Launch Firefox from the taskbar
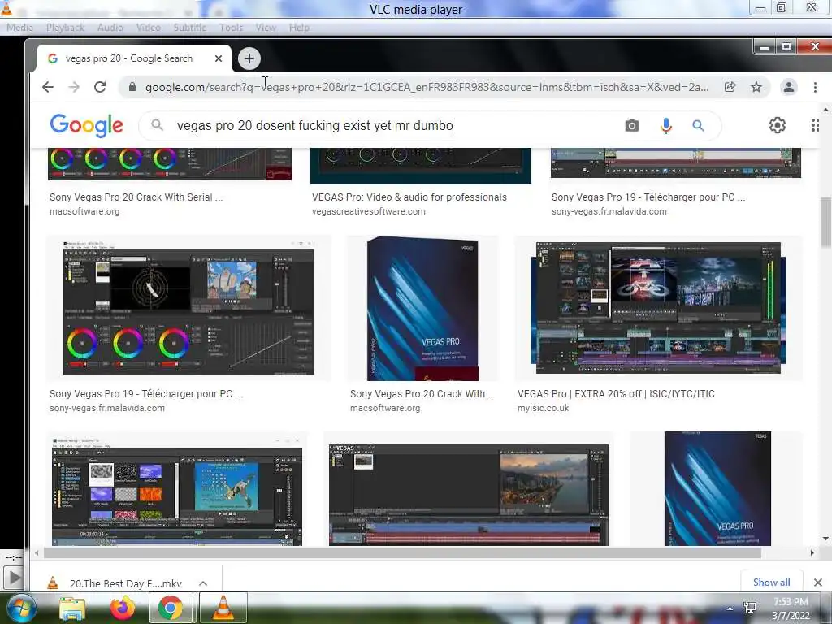 click(x=122, y=608)
